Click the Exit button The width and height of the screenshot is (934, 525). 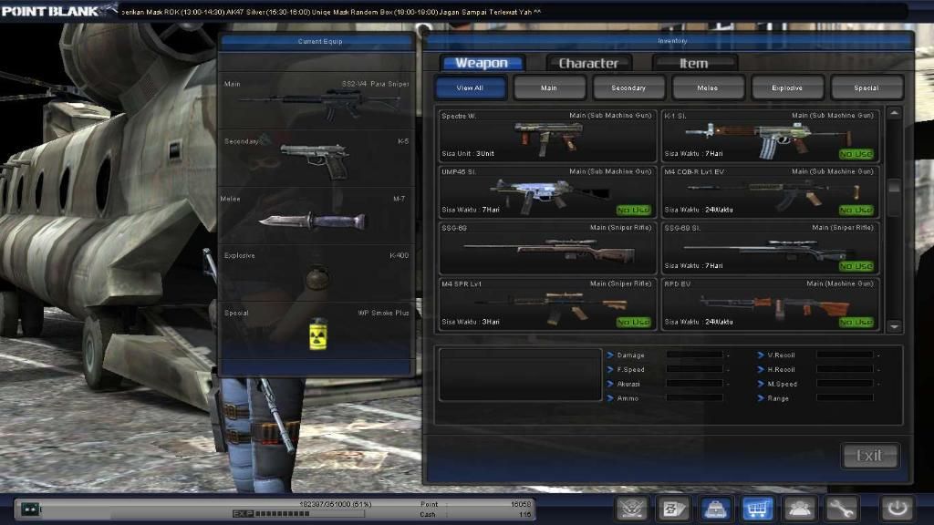[869, 456]
